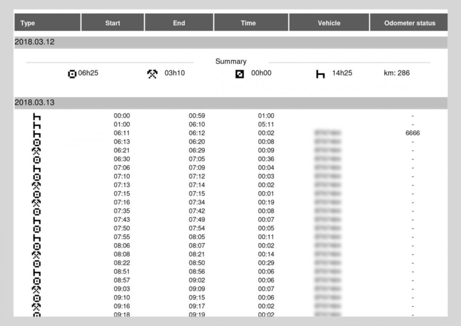Screen dimensions: 461x326
Task: Click the Odometer status column header
Action: click(411, 23)
